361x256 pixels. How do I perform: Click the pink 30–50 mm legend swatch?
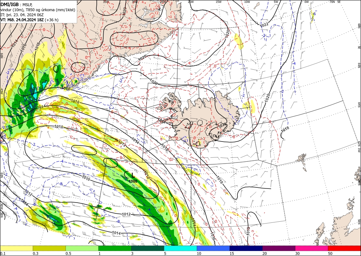pyautogui.click(x=312, y=248)
